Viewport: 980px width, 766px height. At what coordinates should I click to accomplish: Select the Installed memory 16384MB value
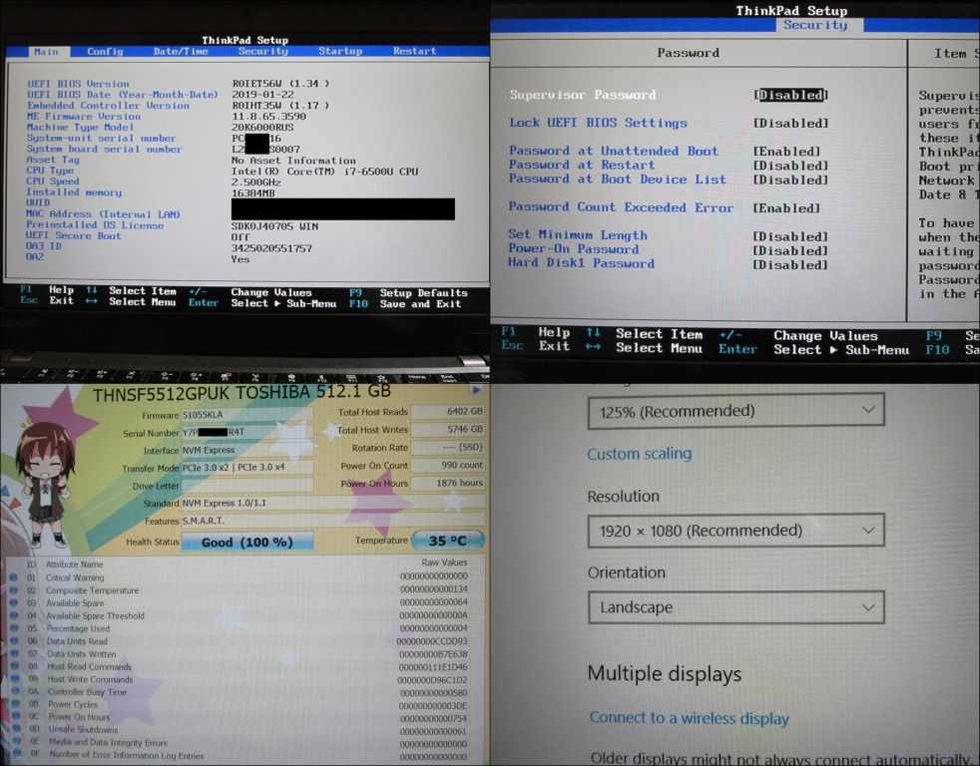click(253, 193)
